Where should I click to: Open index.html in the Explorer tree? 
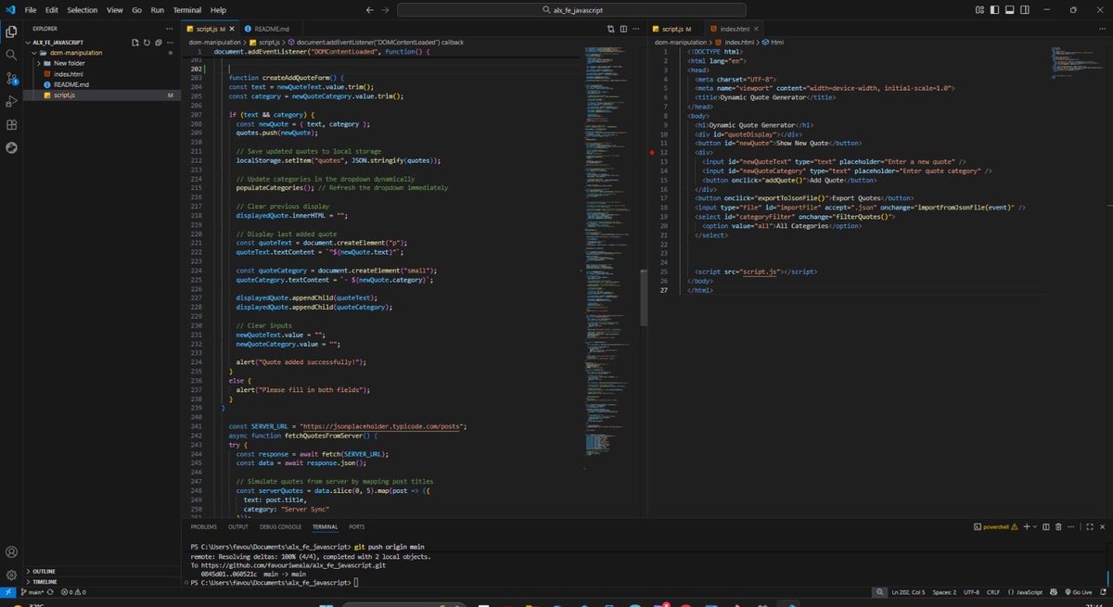tap(68, 73)
